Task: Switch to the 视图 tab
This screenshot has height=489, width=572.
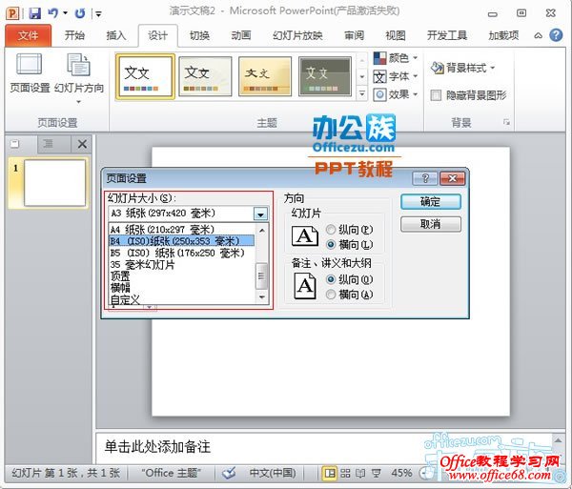Action: coord(396,35)
